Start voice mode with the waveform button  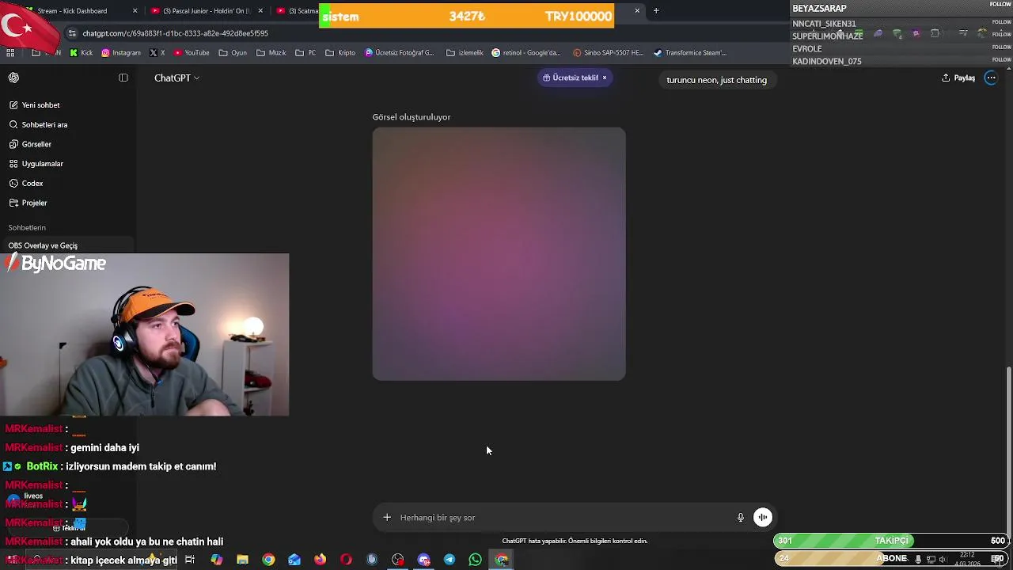click(x=763, y=518)
